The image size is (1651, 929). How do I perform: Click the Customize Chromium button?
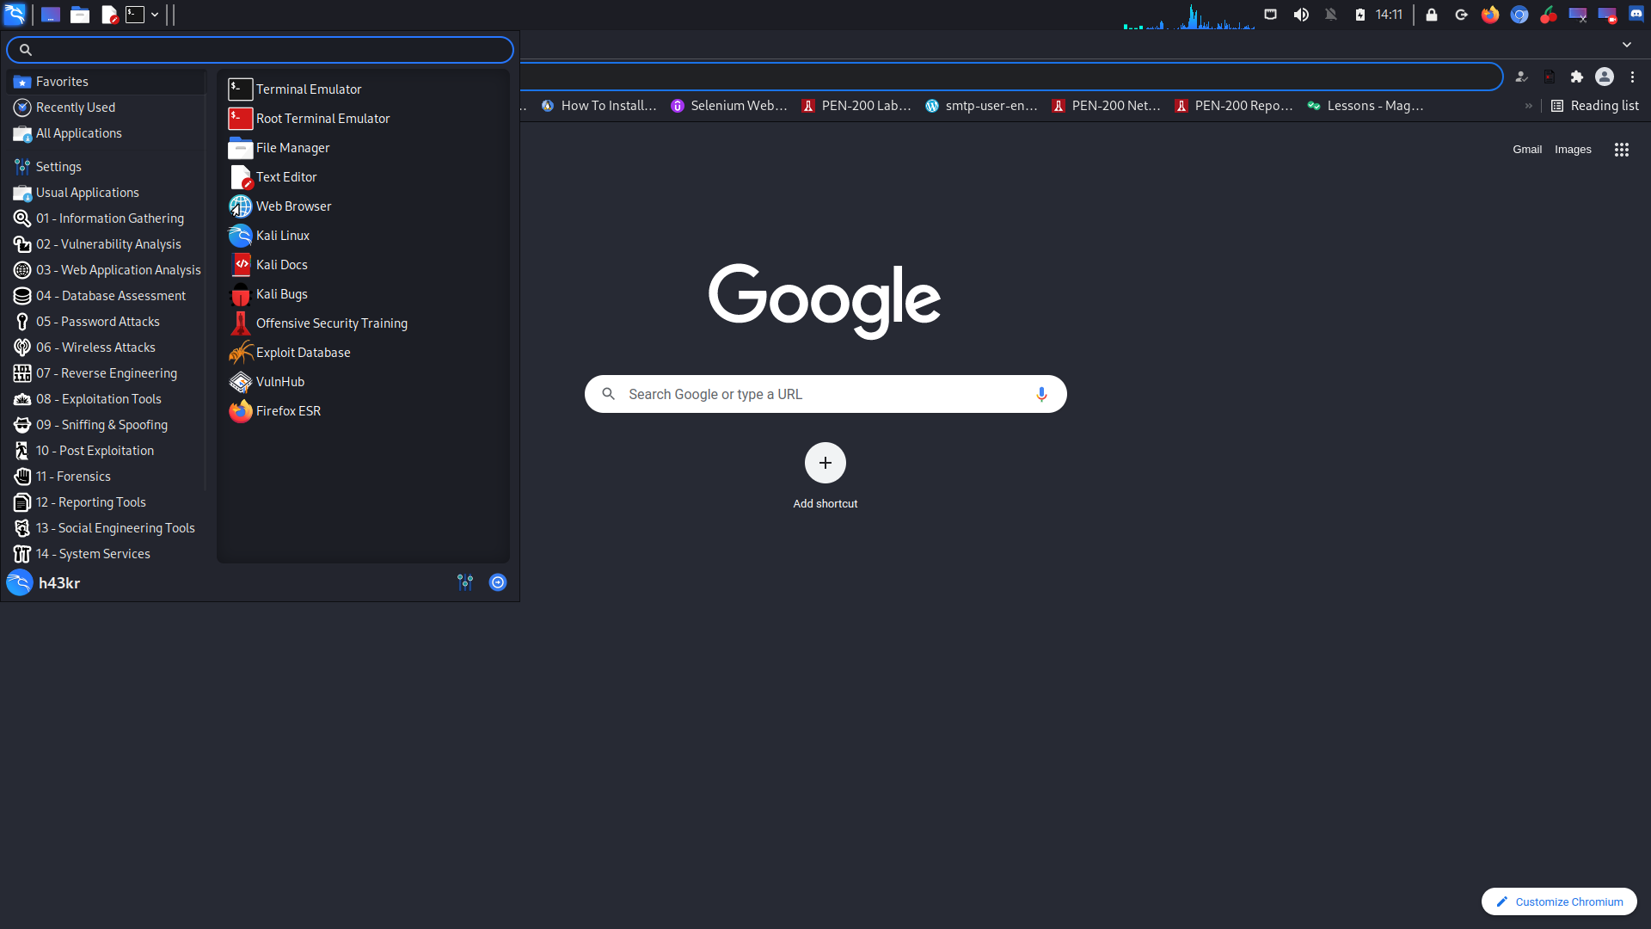coord(1558,901)
